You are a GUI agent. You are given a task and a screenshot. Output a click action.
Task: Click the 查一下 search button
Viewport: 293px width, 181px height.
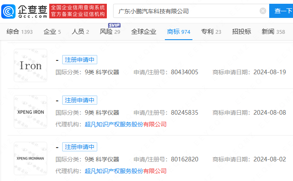(281, 11)
